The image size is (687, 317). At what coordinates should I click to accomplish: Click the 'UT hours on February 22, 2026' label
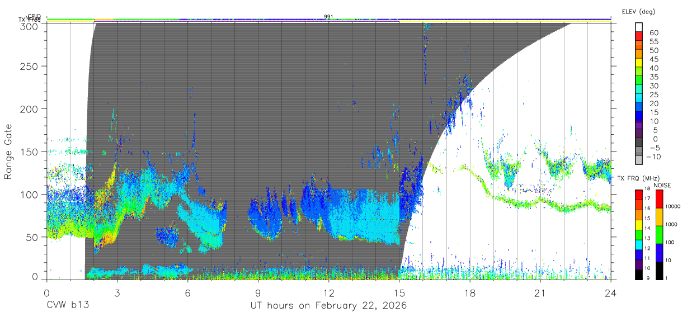pos(328,306)
